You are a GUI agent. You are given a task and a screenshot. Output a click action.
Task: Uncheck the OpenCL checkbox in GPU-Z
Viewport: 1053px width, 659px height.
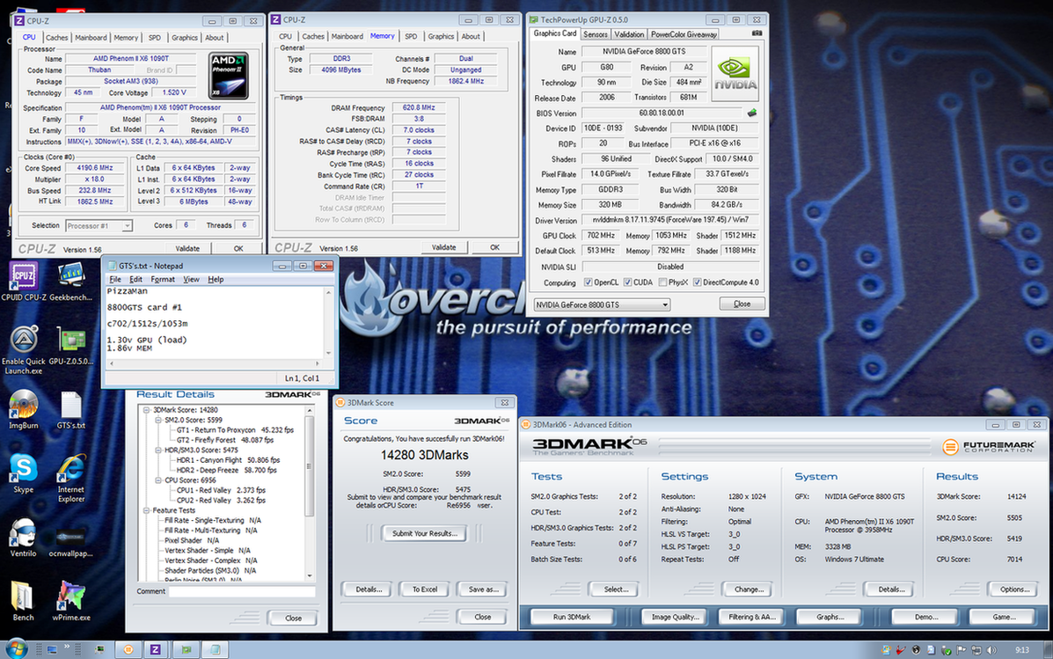[589, 282]
